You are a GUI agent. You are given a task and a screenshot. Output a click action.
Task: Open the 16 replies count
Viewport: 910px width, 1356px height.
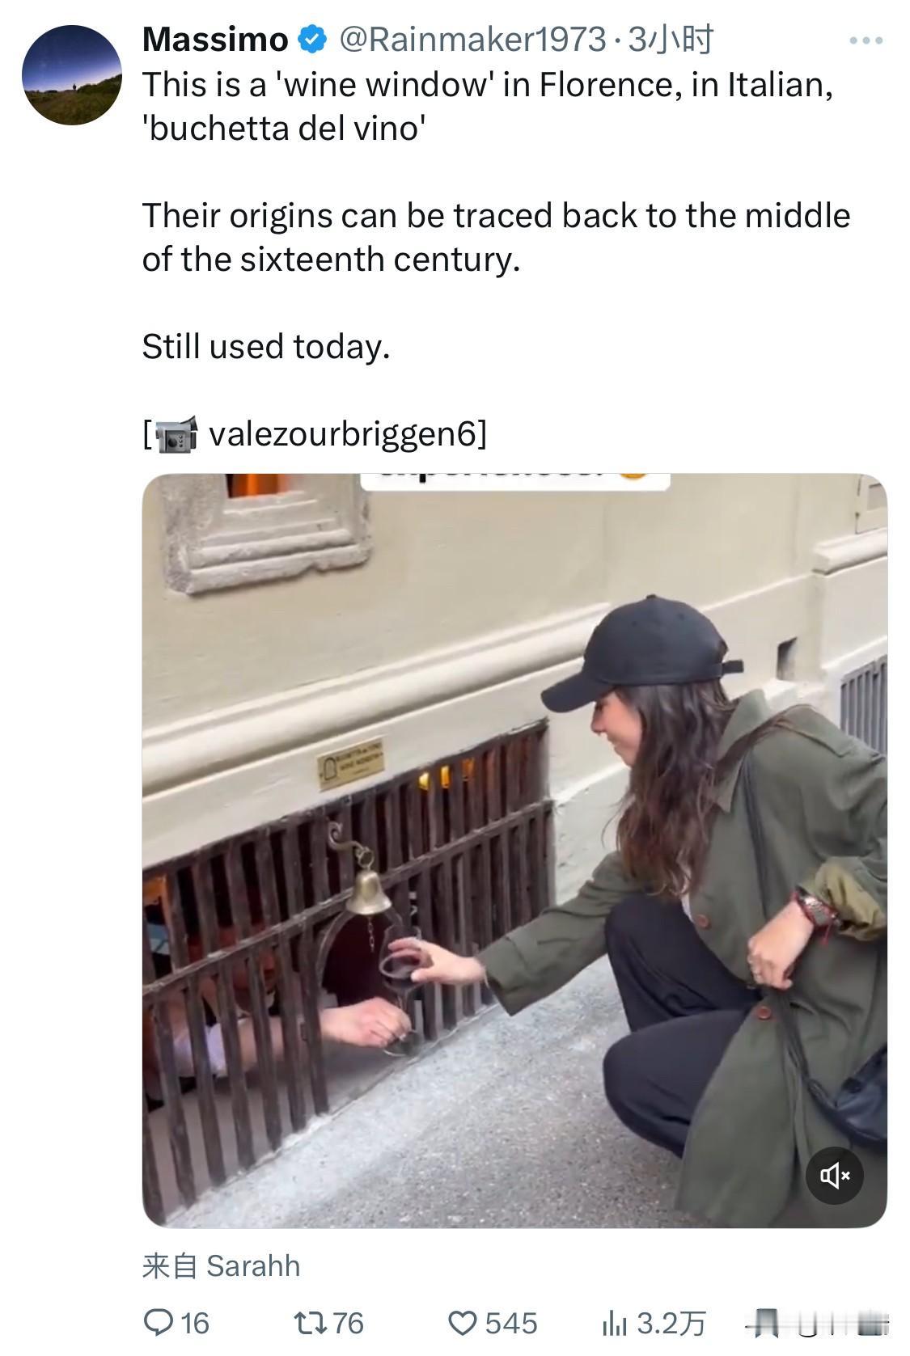point(195,1323)
